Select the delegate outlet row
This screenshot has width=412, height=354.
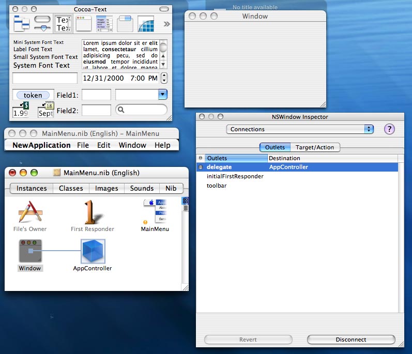[297, 167]
